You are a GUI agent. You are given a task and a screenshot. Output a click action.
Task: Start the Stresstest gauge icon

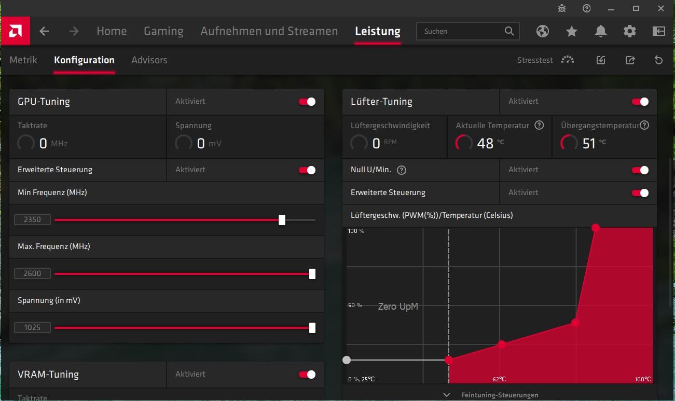point(568,60)
